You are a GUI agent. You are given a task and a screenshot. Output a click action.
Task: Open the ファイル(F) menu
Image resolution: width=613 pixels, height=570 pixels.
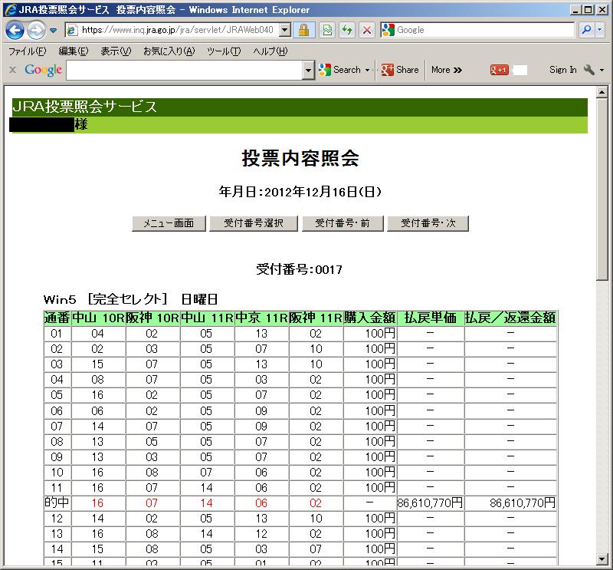[28, 51]
